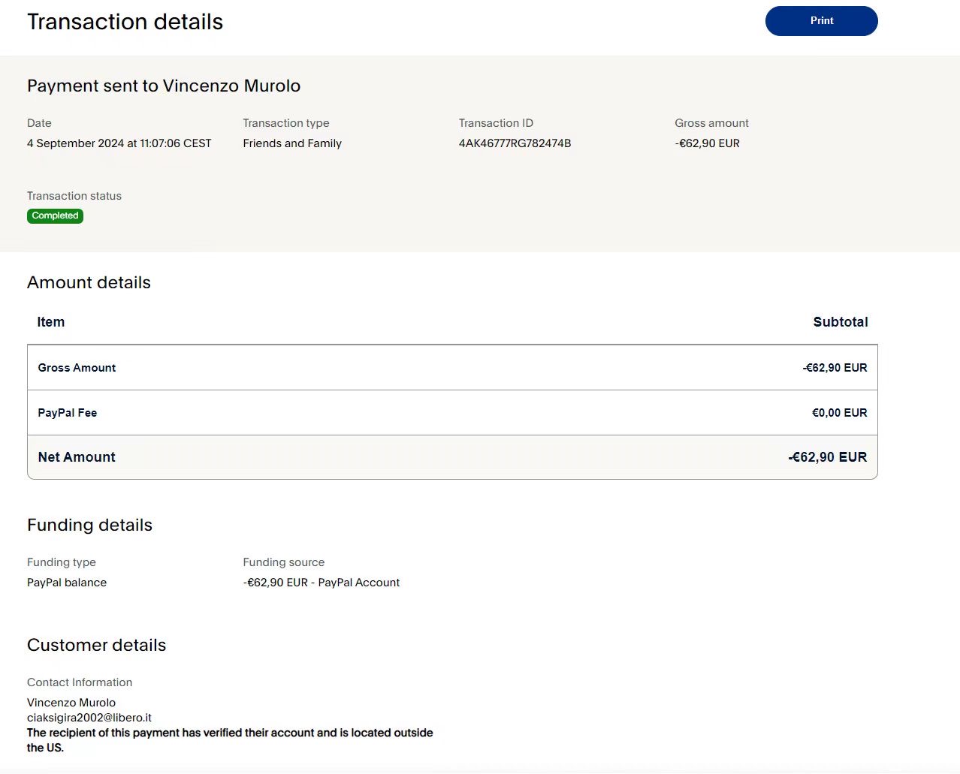Click the PayPal Fee row label
This screenshot has height=774, width=960.
(x=68, y=413)
